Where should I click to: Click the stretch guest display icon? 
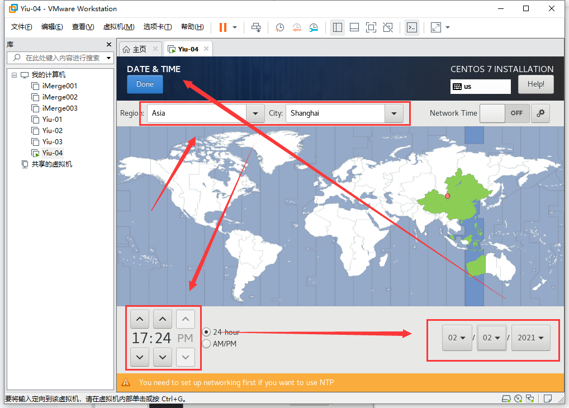point(436,27)
